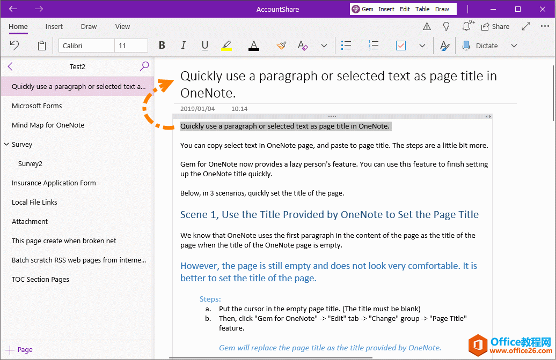Insert a To Do checkbox tag
This screenshot has height=360, width=556.
coord(401,46)
